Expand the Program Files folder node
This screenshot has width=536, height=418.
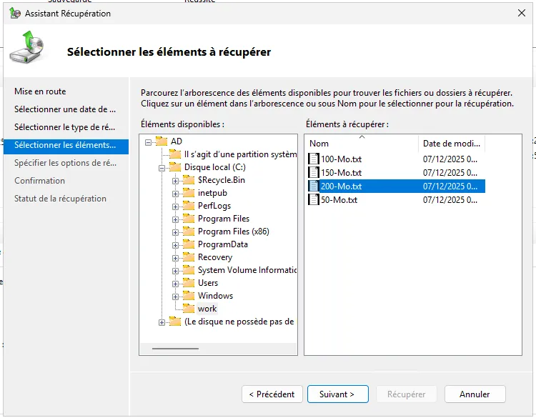coord(175,219)
